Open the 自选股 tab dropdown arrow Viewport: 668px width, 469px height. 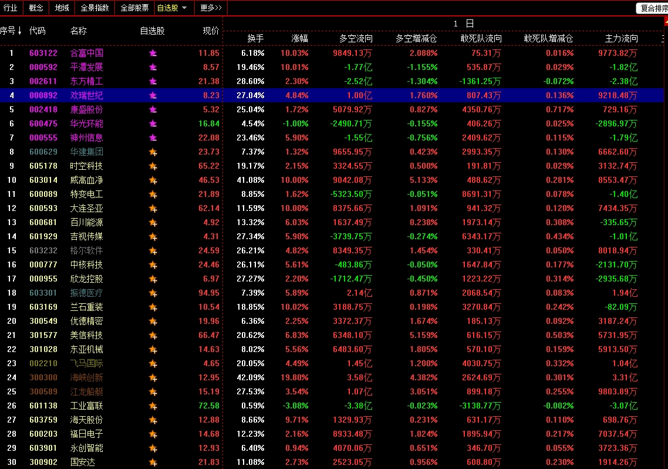pyautogui.click(x=184, y=8)
